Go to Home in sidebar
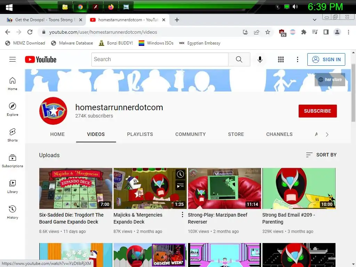The image size is (356, 267). 13,84
